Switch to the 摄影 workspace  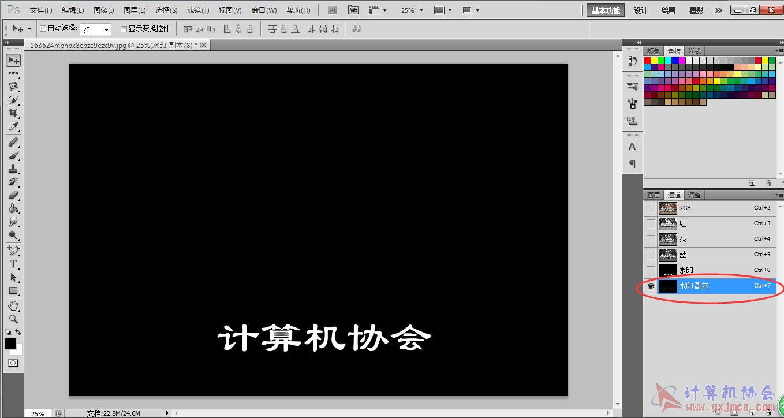696,10
